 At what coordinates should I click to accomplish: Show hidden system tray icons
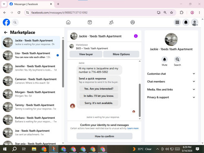[157, 149]
